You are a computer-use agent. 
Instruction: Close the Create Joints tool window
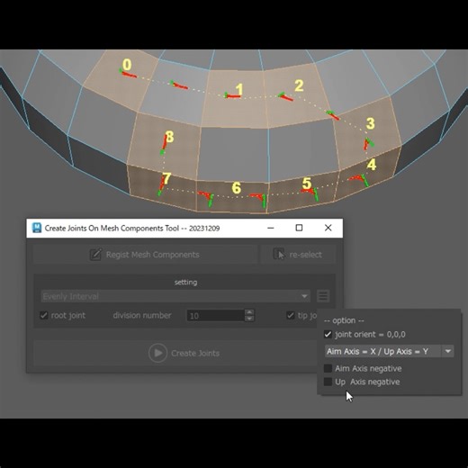tap(328, 228)
